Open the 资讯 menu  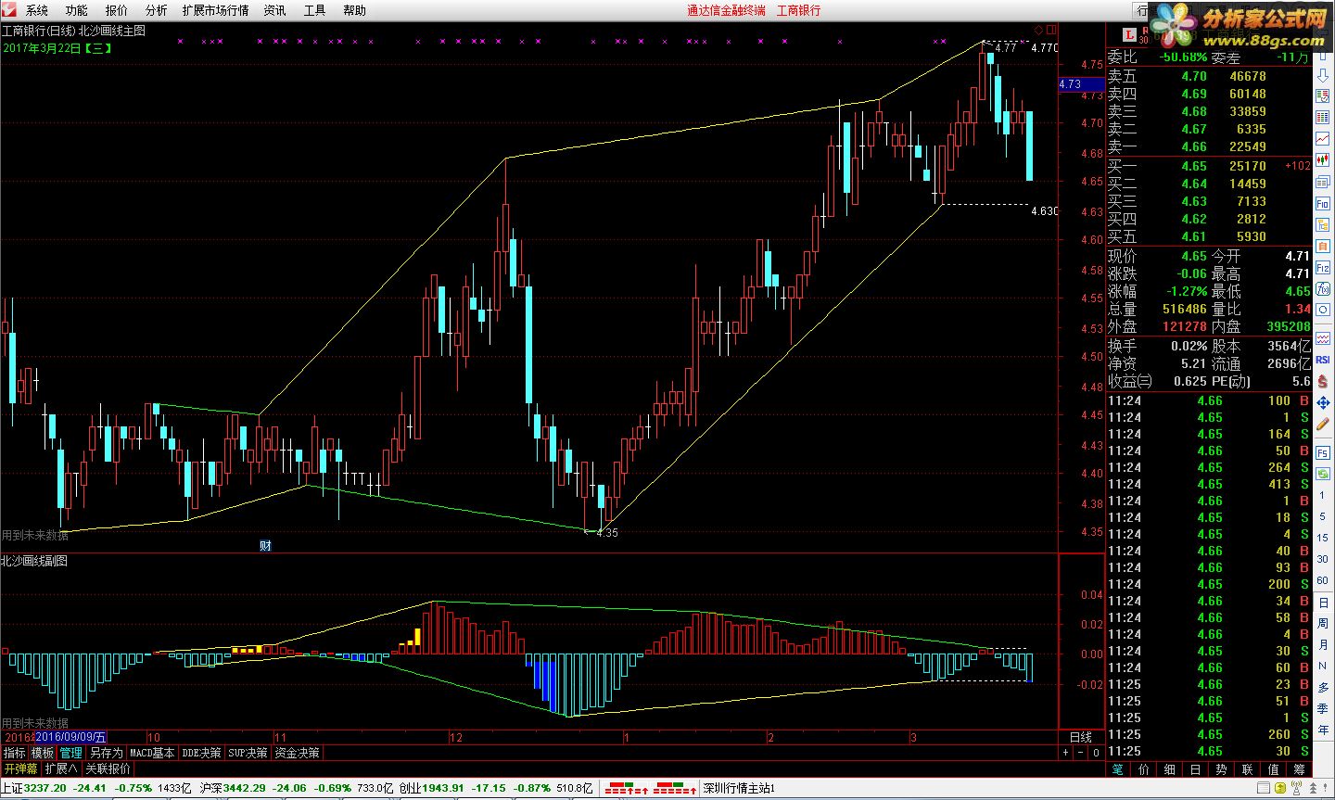coord(274,10)
